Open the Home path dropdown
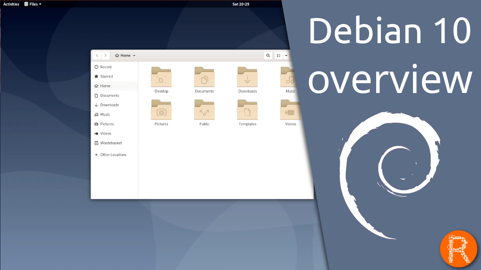The height and width of the screenshot is (270, 481). point(125,55)
